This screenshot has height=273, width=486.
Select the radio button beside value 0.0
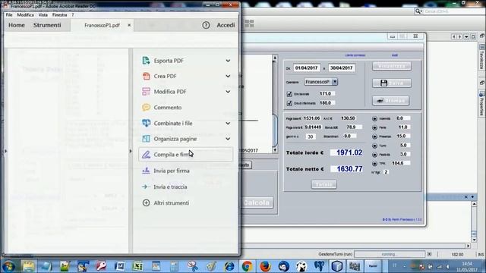(x=374, y=118)
